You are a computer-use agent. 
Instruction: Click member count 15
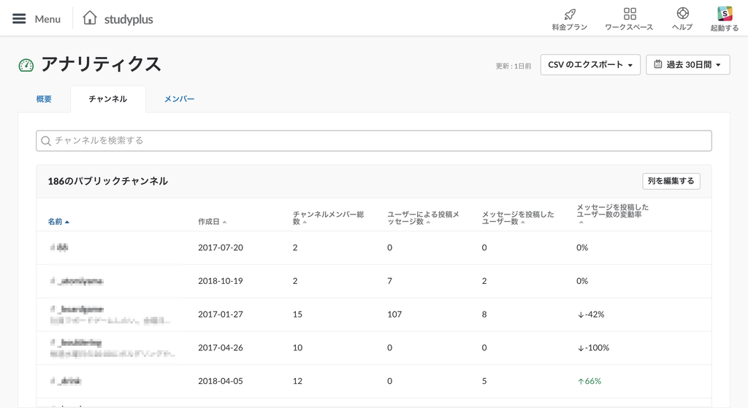298,315
